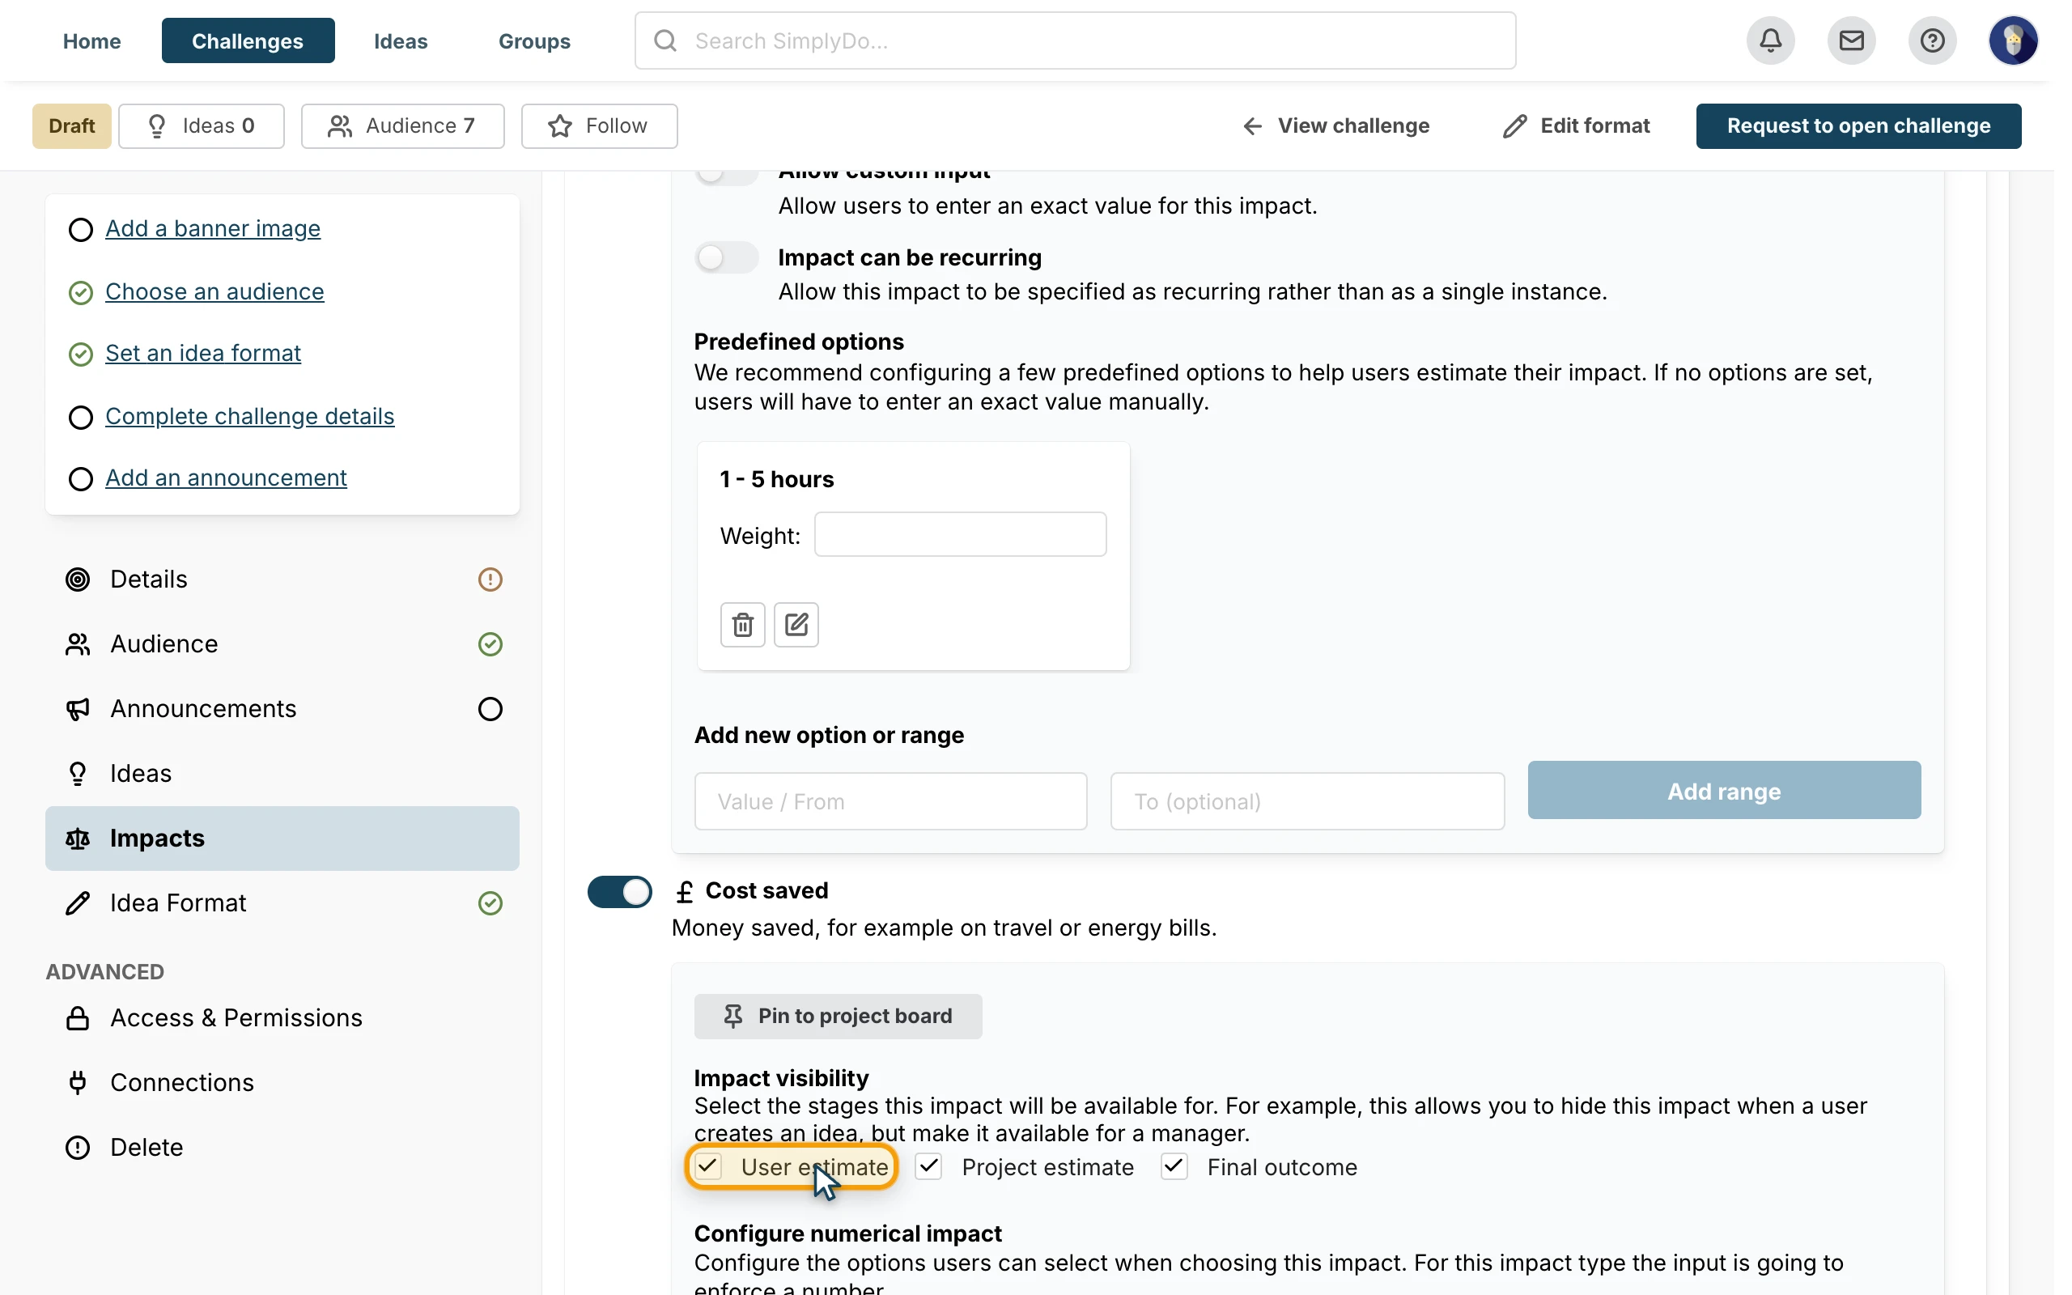Click the Add a banner image circle
The image size is (2072, 1295).
pos(80,230)
